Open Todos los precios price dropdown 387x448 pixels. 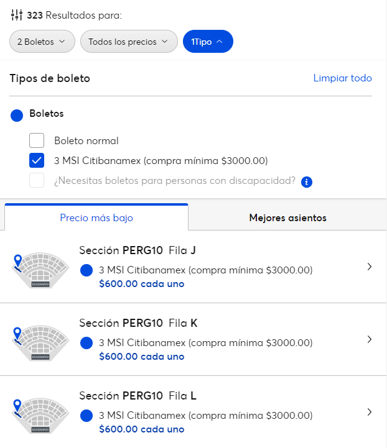(129, 42)
